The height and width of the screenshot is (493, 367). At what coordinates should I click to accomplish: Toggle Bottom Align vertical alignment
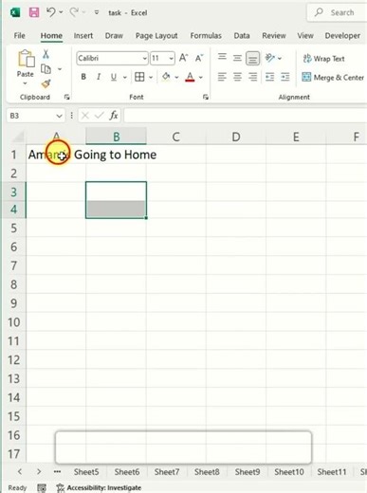[252, 58]
